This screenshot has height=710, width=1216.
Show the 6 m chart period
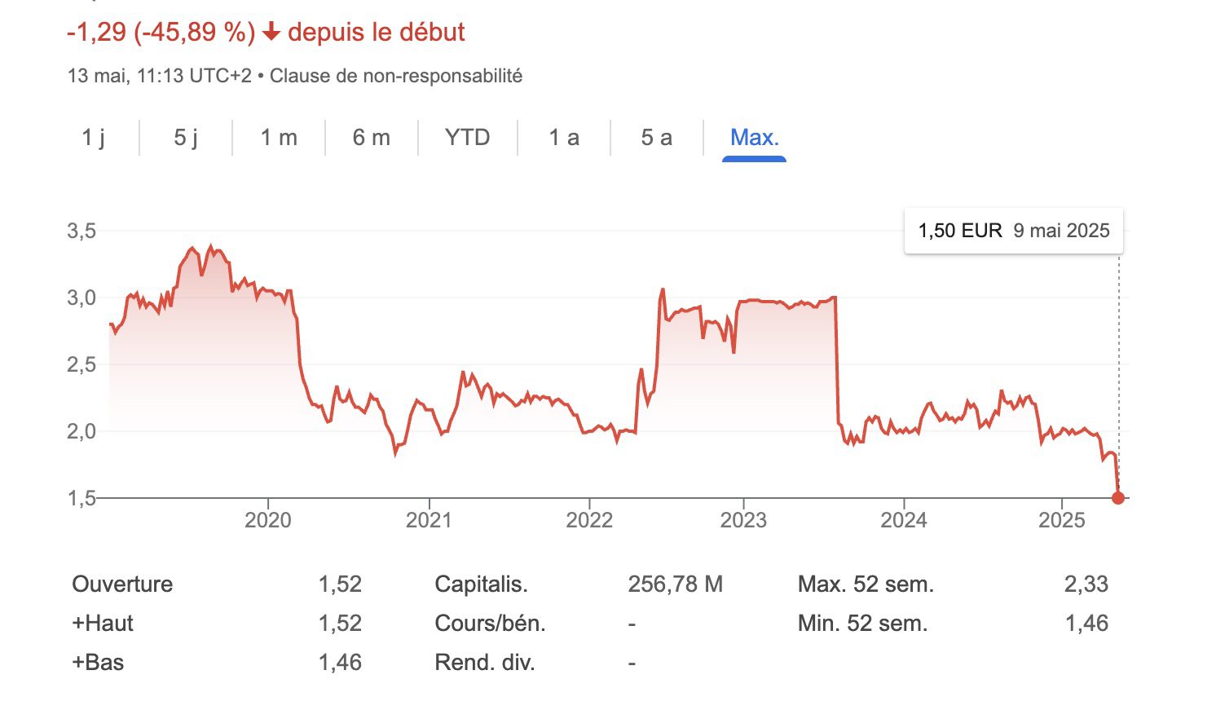click(372, 137)
